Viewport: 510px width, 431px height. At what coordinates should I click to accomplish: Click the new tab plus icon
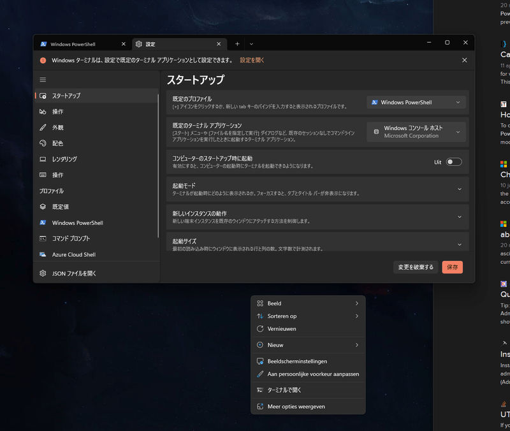click(237, 44)
